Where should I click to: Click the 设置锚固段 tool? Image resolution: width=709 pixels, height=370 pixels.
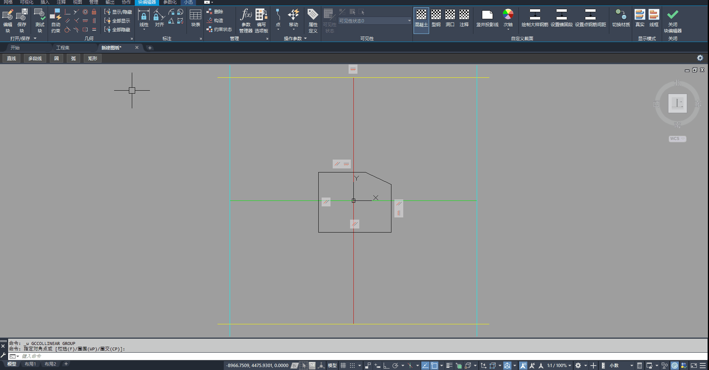point(562,18)
